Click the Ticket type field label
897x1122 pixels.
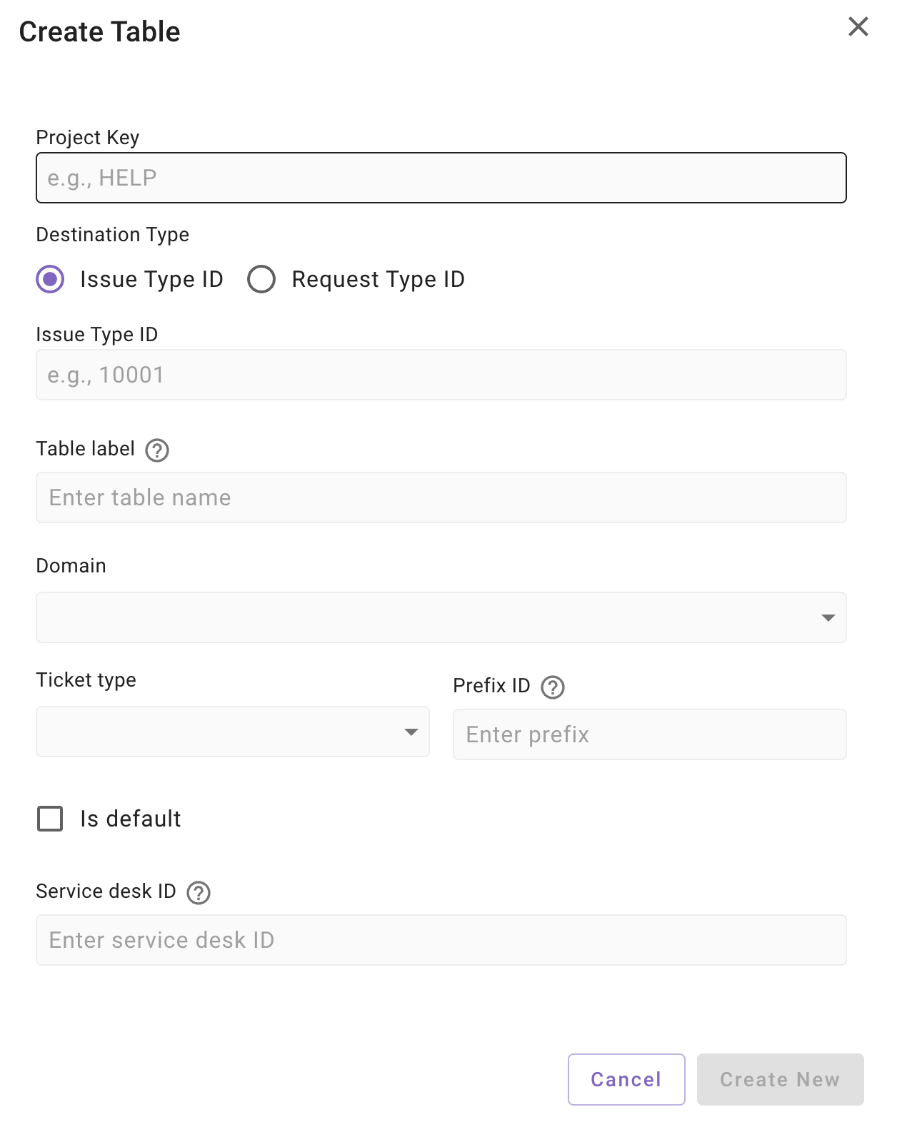(x=86, y=680)
